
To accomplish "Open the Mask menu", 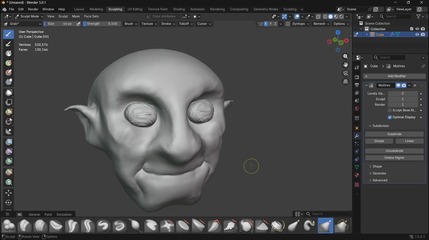I will click(76, 16).
